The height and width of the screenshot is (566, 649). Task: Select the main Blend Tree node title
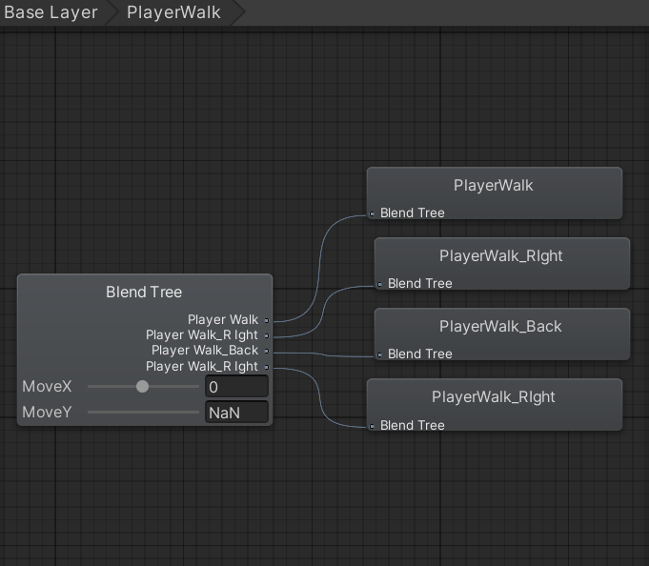(x=144, y=293)
